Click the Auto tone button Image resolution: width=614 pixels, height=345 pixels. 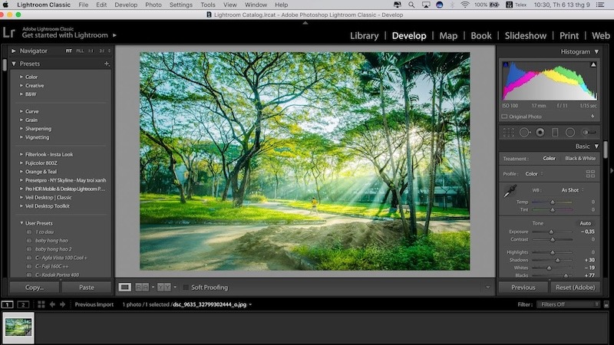tap(586, 223)
